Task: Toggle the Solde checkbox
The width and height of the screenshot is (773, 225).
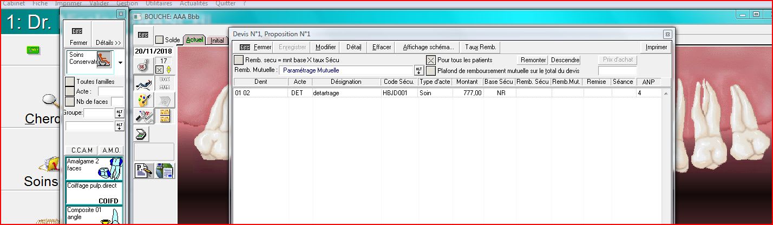Action: [x=160, y=40]
